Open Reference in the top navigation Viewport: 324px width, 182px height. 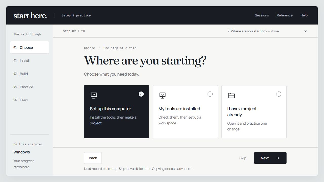[x=285, y=15]
